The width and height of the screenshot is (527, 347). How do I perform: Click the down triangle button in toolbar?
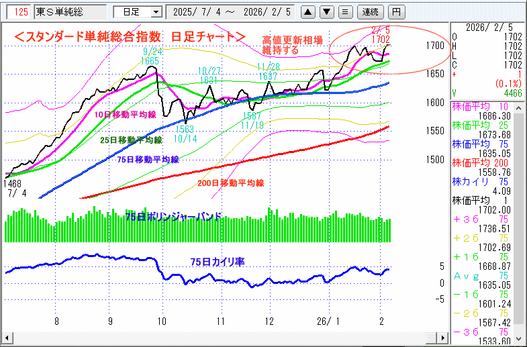326,12
